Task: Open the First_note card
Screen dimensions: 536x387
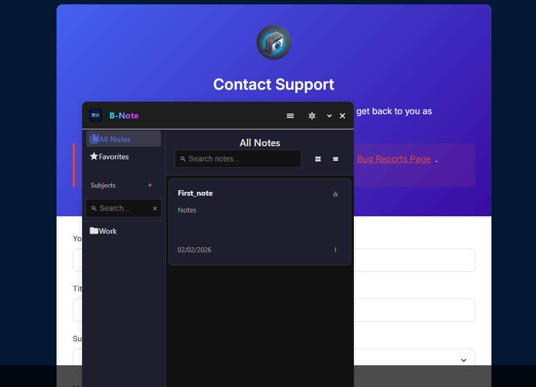Action: click(259, 223)
